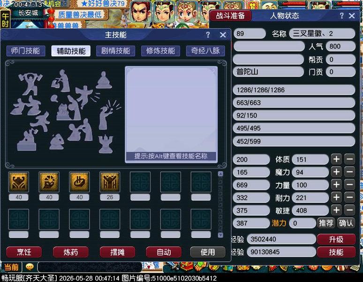Screen dimensions: 363x282
Task: Click the 名称 field showing 三叉星徽、2
Action: 322,34
